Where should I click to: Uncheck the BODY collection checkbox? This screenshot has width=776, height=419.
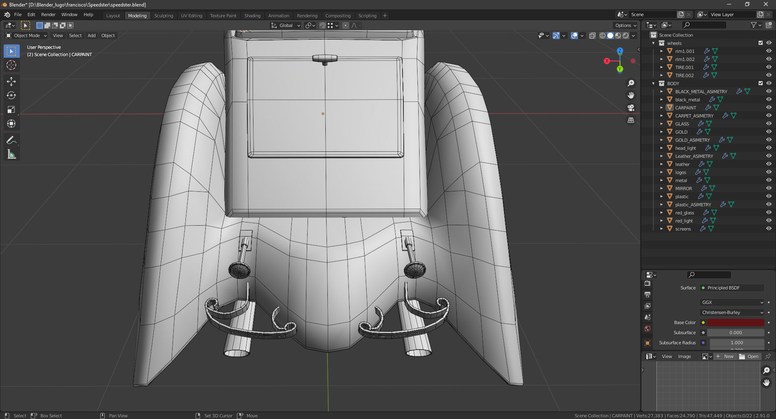tap(760, 84)
